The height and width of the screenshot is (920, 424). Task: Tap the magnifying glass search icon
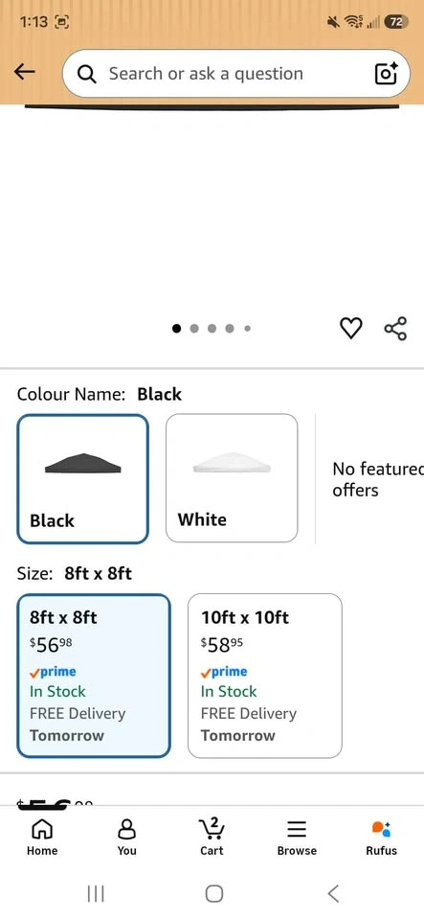87,74
